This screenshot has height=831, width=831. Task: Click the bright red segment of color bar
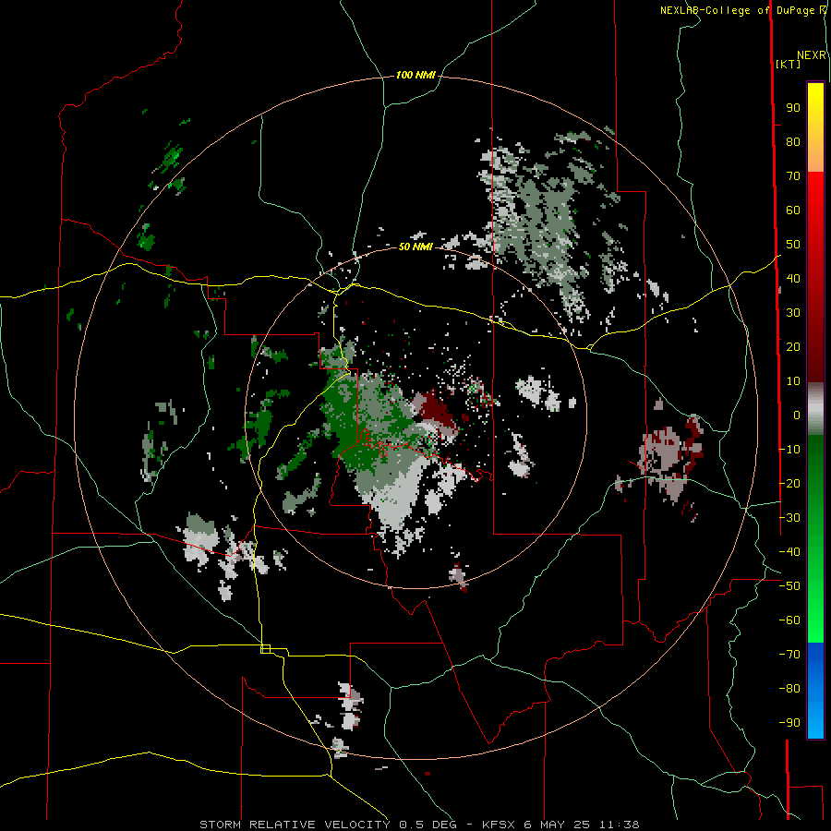click(x=815, y=223)
